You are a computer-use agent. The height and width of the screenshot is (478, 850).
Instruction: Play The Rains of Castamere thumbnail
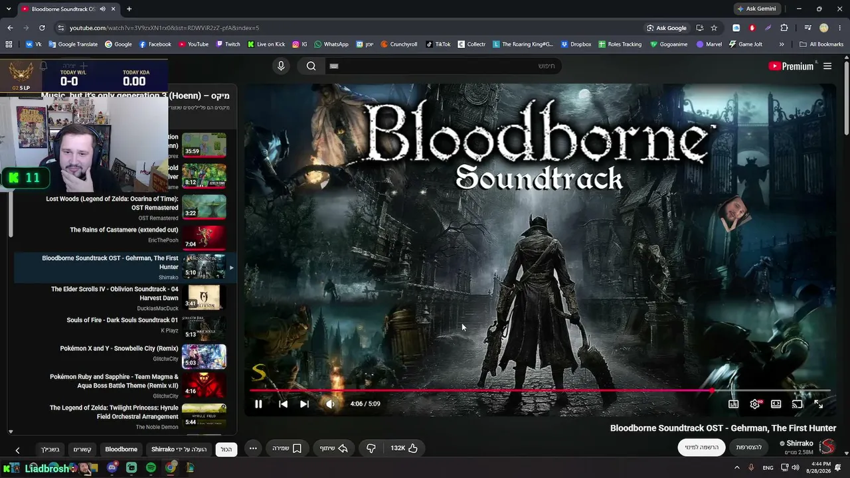[x=204, y=237]
